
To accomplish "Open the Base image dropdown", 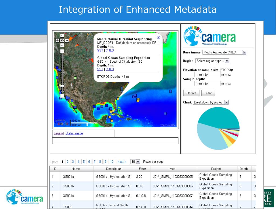I will [244, 52].
